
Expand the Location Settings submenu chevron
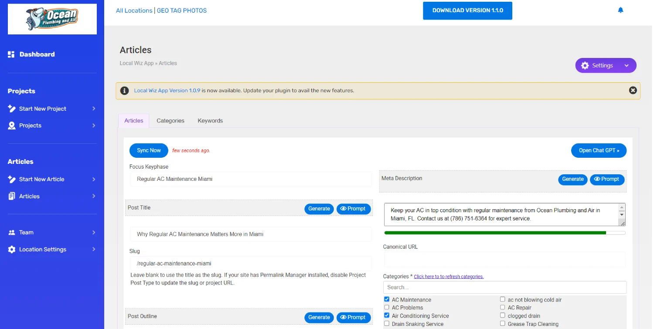point(94,249)
